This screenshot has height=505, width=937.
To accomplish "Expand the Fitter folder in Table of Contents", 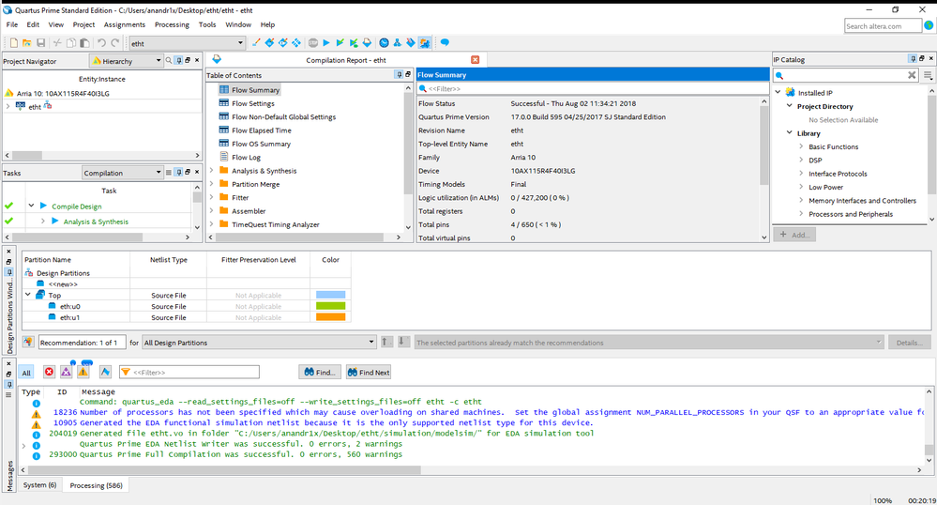I will (212, 198).
